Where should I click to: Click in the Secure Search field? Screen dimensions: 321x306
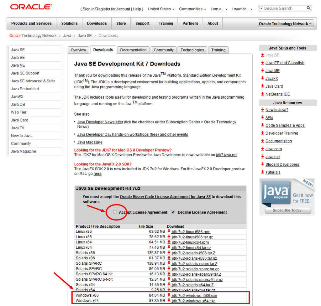285,8
